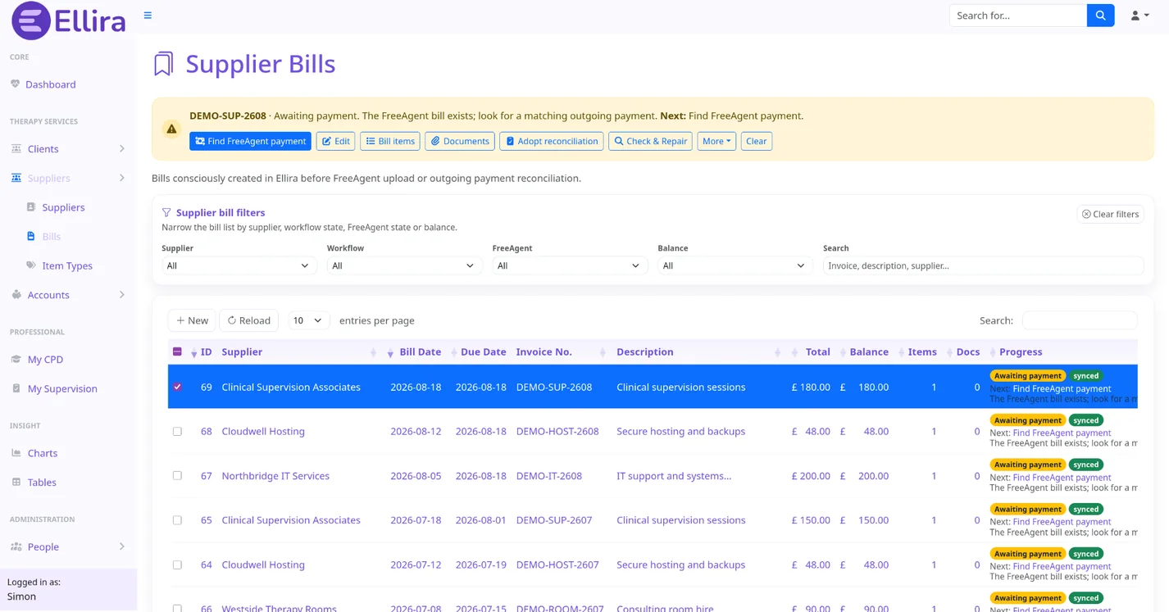The width and height of the screenshot is (1169, 612).
Task: Open Charts sidebar item
Action: point(43,453)
